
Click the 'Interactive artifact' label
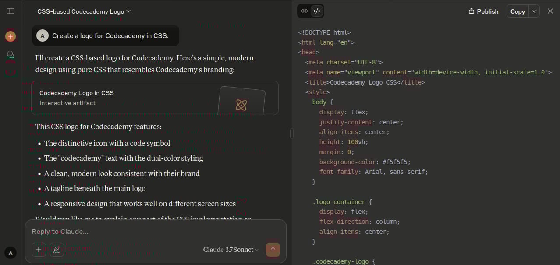pos(67,103)
